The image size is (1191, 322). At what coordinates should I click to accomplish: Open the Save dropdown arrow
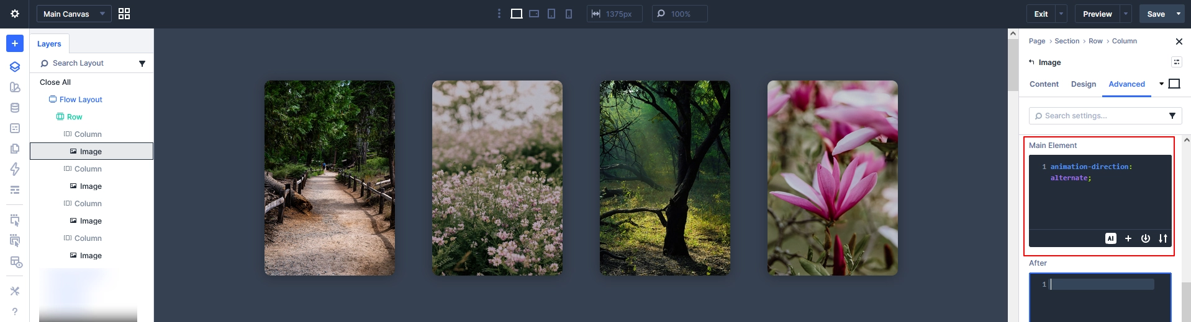coord(1179,14)
